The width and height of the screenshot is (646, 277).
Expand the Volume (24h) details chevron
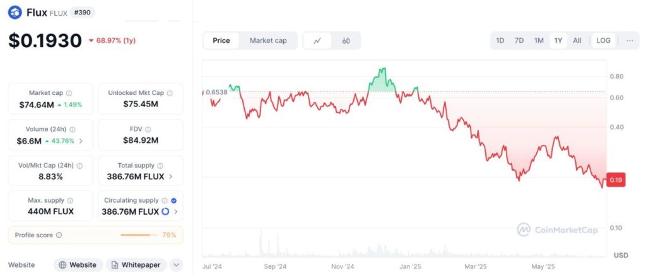point(80,141)
